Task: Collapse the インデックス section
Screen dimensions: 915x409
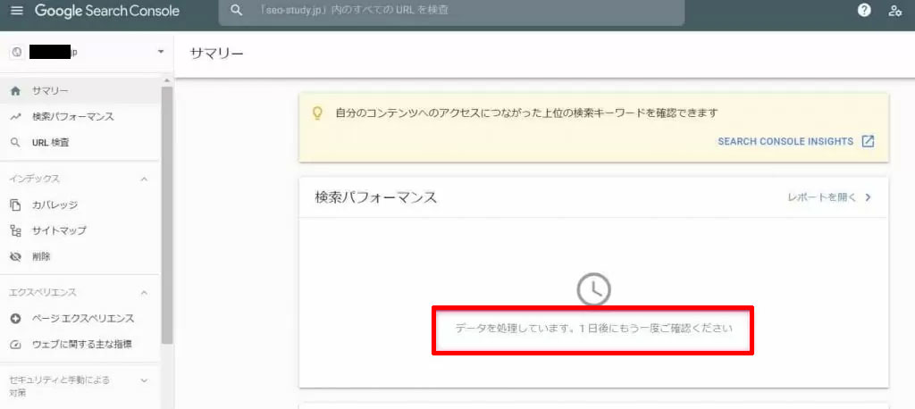Action: tap(145, 179)
